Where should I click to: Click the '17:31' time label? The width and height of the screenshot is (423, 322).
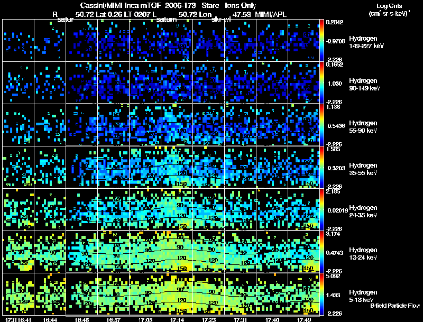241,320
